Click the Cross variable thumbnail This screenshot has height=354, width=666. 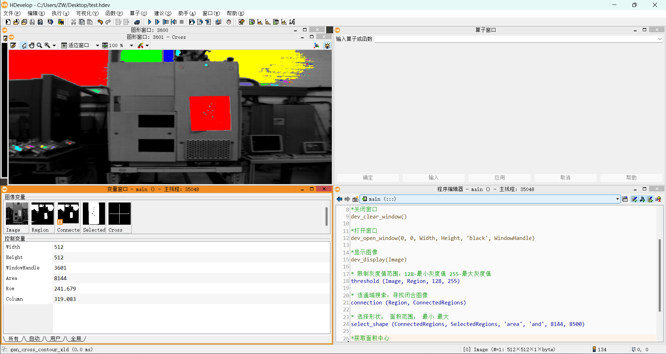119,214
